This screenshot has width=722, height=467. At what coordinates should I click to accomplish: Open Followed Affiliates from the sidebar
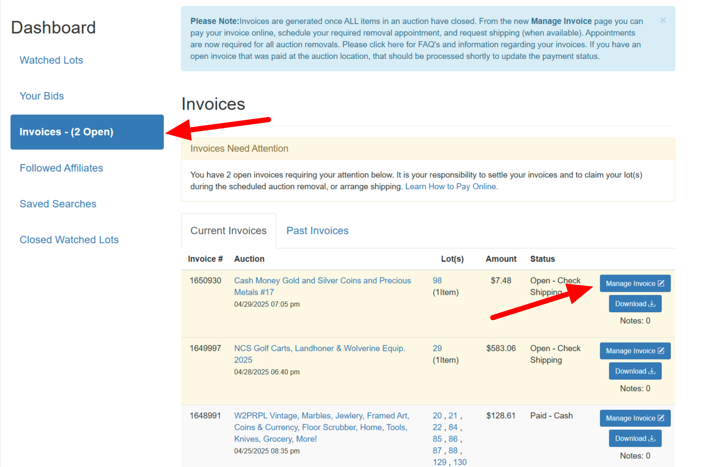[x=61, y=168]
